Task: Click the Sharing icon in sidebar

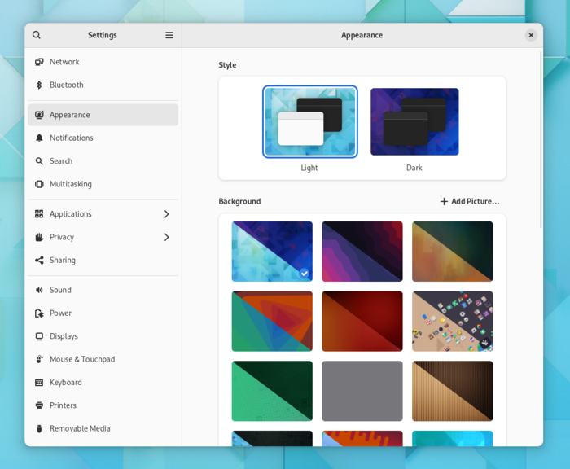Action: point(39,261)
